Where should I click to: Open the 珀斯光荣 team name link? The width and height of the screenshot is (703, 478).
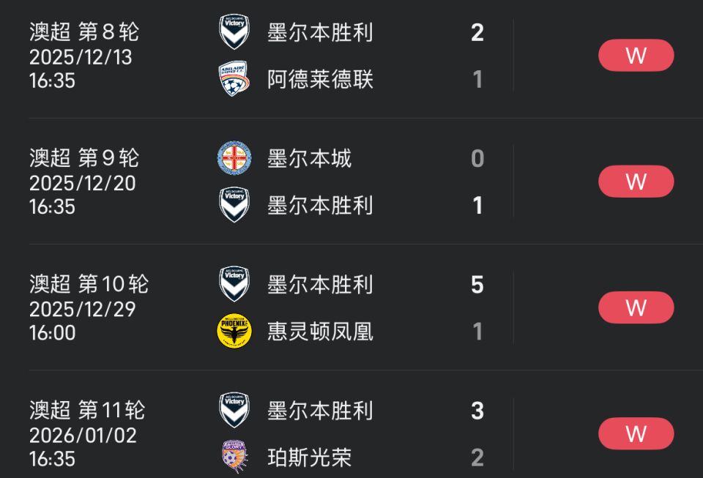[x=309, y=458]
